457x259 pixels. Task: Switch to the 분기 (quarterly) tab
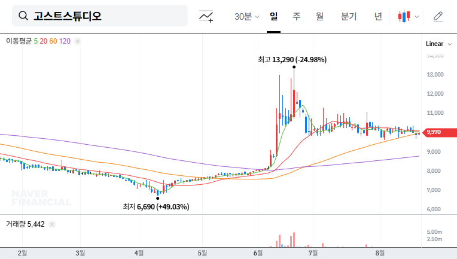click(x=348, y=17)
